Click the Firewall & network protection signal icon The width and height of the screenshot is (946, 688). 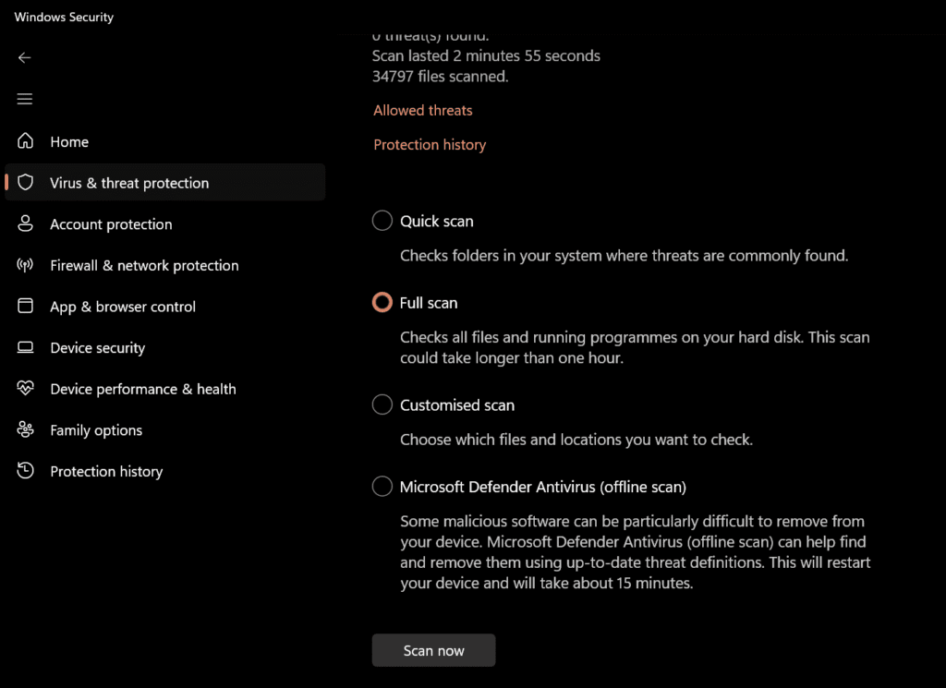(x=24, y=265)
